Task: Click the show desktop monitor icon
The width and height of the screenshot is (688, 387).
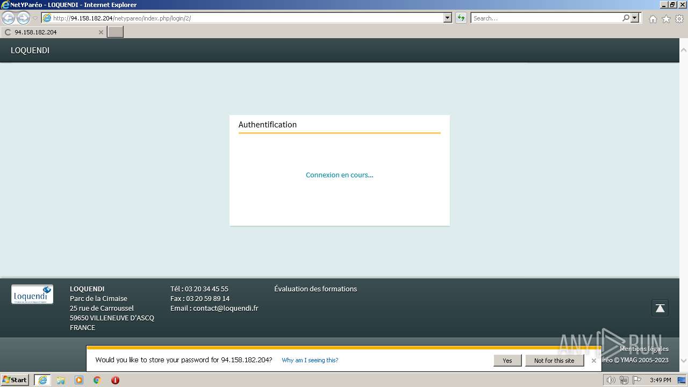Action: pos(682,380)
